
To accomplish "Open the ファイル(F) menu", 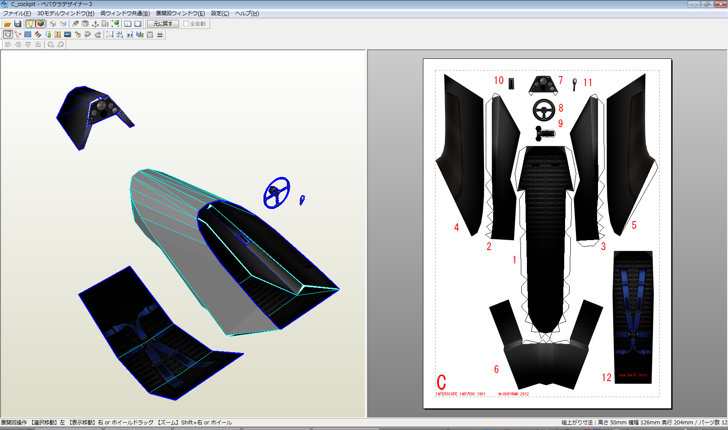I will 17,13.
